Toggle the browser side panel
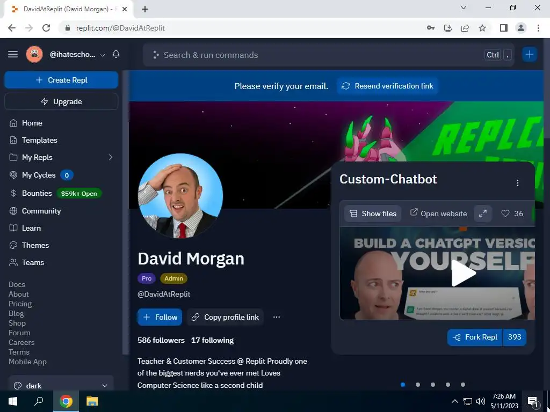 click(504, 28)
